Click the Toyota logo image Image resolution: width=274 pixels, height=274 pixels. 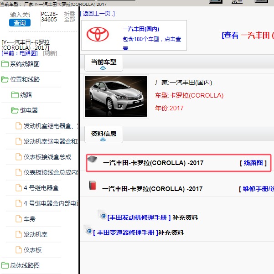(98, 34)
